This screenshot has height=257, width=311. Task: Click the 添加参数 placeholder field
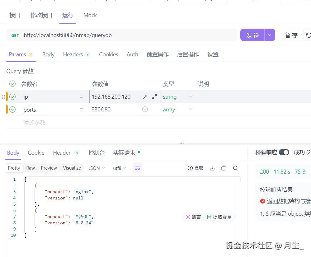[x=34, y=123]
